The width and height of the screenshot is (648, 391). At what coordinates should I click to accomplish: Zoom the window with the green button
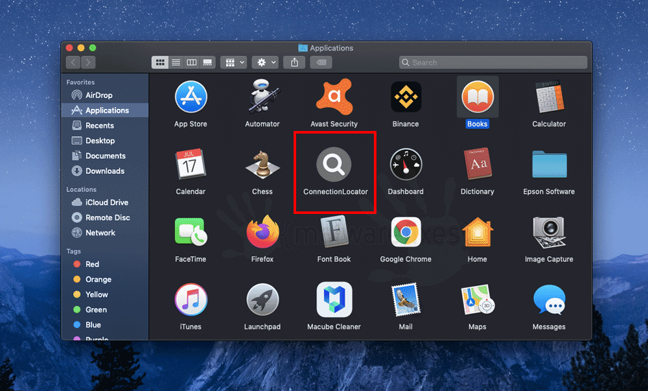[x=93, y=48]
